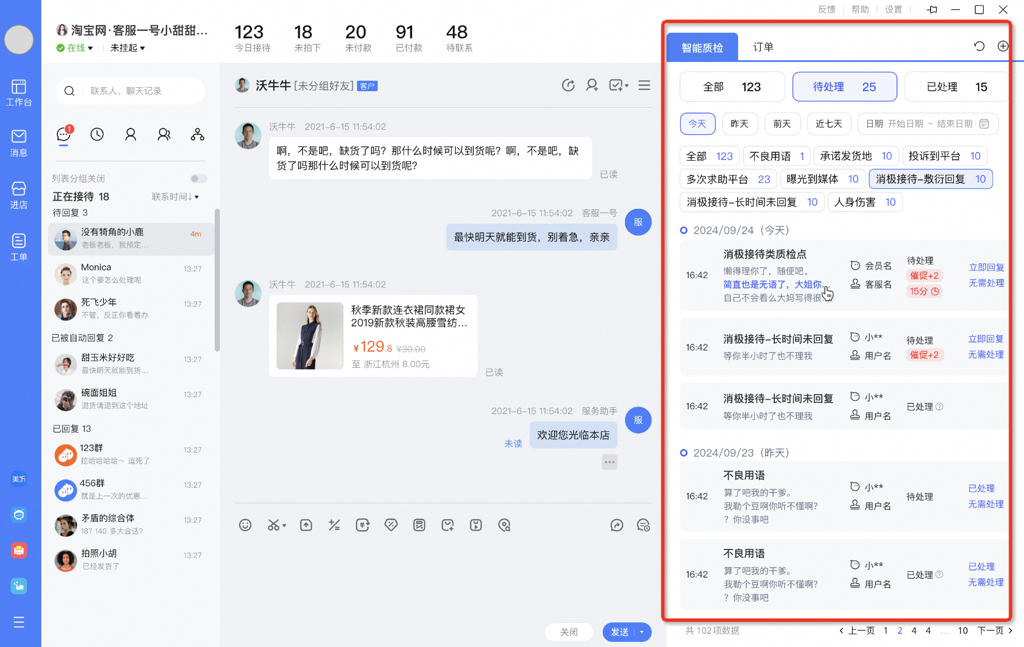Screen dimensions: 1024x647
Task: Open conversation with 没有特角的小鹿
Action: [x=131, y=239]
